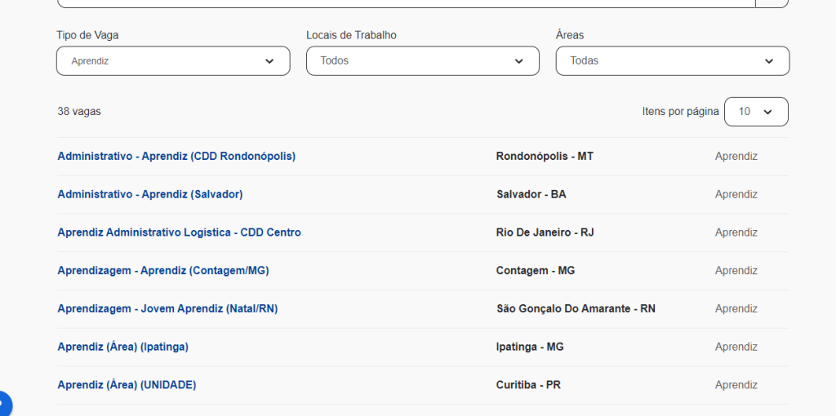Viewport: 836px width, 416px height.
Task: Click the search text field at top
Action: 406,2
